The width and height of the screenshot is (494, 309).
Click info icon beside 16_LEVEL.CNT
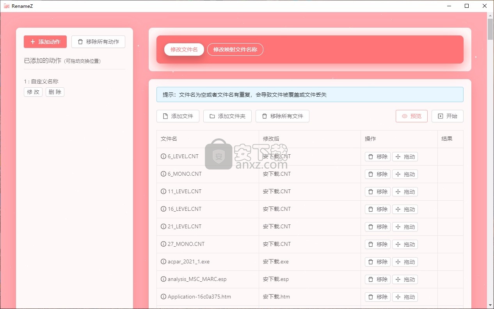coord(163,209)
